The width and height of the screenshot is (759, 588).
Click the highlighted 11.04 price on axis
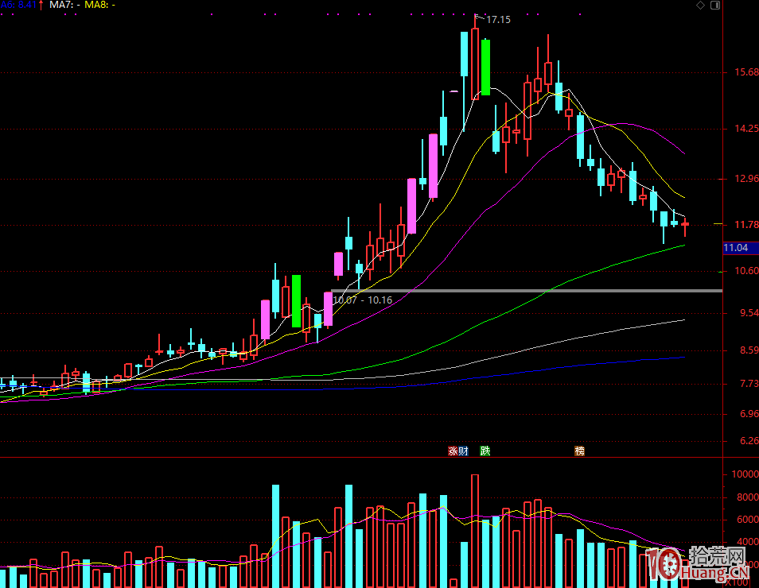tap(741, 248)
